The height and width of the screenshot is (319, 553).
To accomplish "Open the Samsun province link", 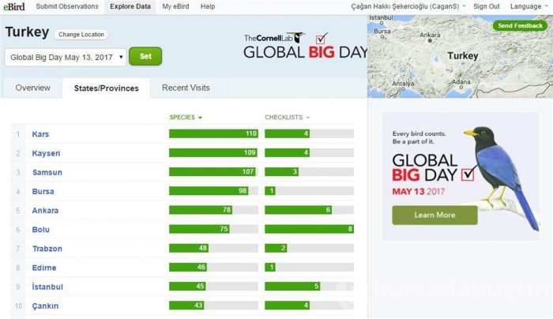I will 47,172.
